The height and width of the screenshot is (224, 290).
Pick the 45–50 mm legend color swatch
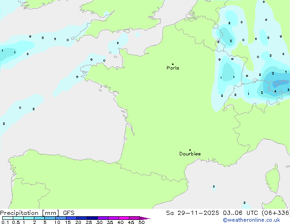(134, 218)
